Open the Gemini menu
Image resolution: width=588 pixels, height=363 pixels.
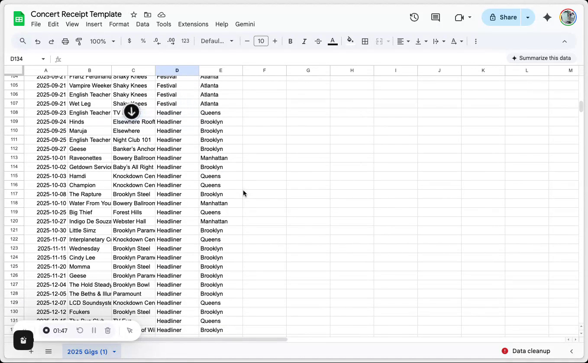point(245,24)
